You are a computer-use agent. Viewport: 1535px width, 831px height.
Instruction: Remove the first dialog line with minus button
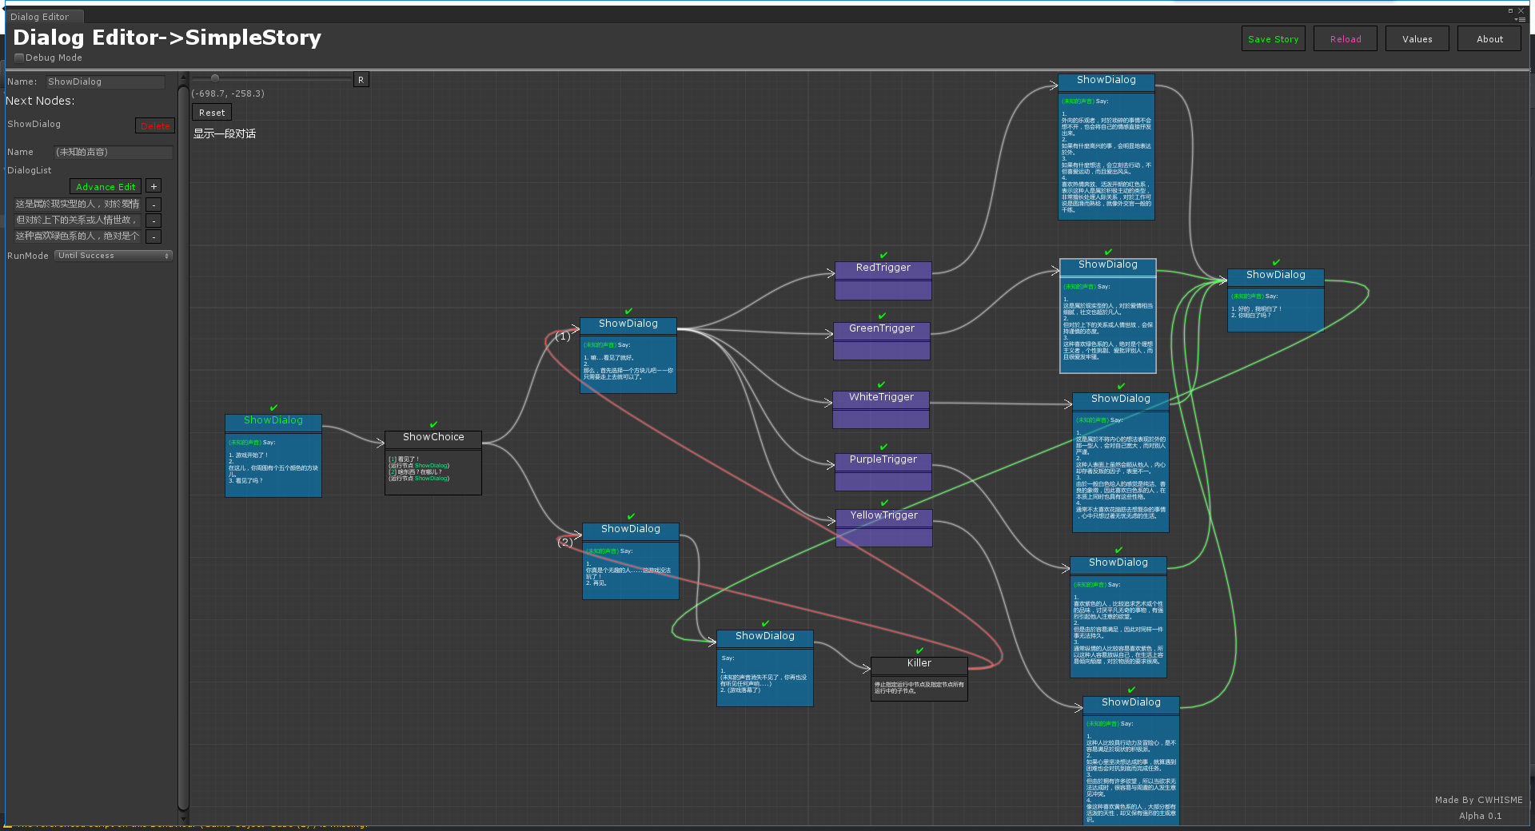click(x=154, y=205)
